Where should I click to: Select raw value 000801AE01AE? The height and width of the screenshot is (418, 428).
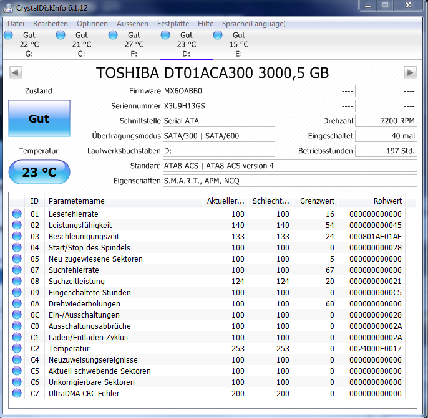[376, 237]
